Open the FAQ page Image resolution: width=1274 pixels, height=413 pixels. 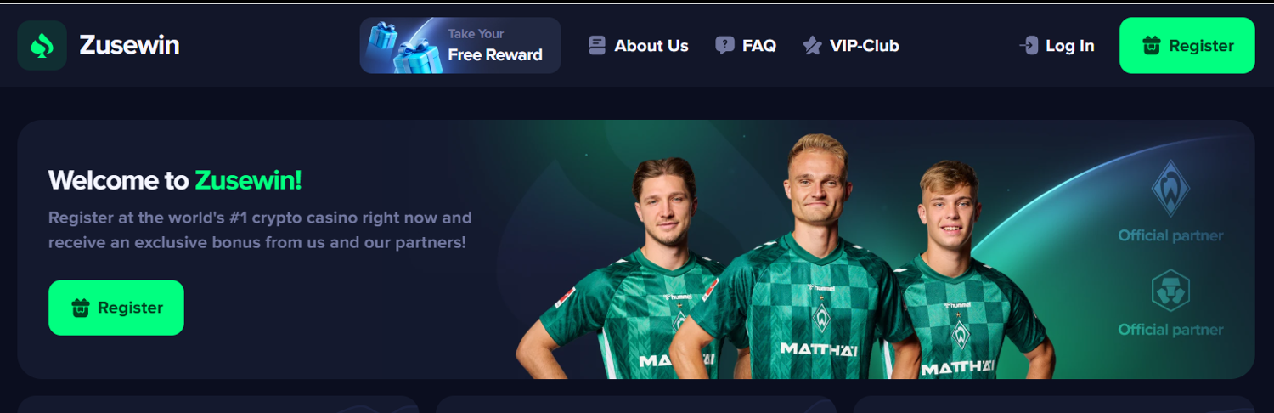point(746,46)
